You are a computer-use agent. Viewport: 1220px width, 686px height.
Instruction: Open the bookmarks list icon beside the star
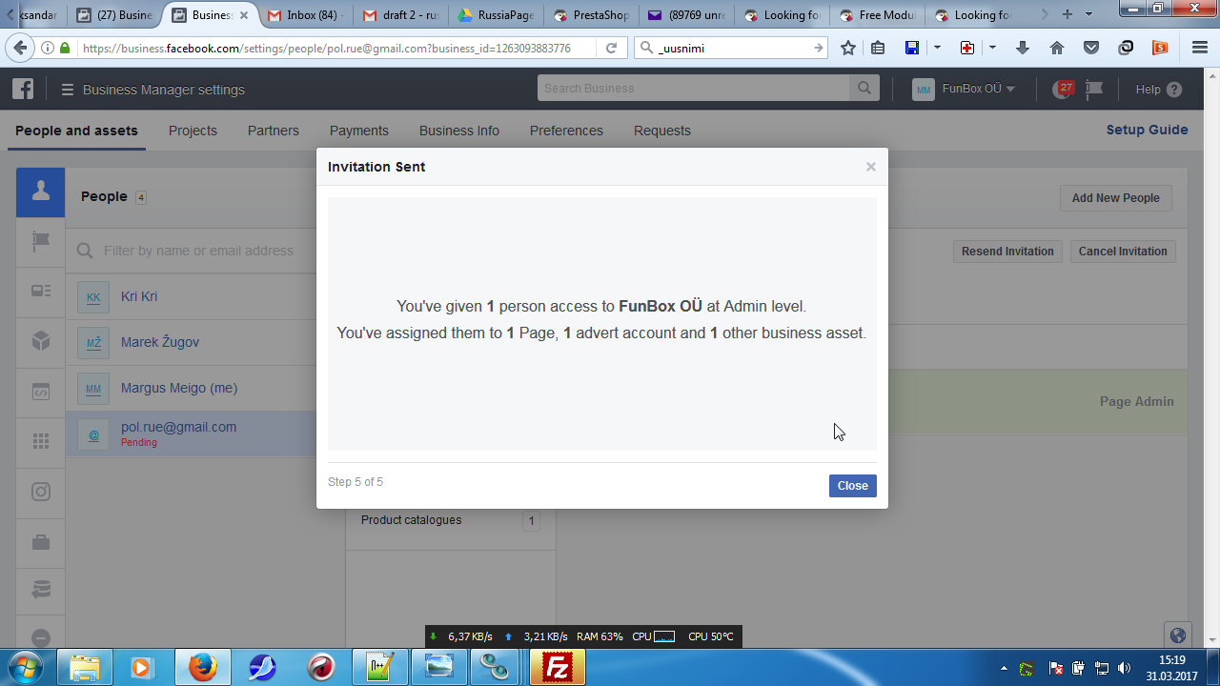pos(878,48)
